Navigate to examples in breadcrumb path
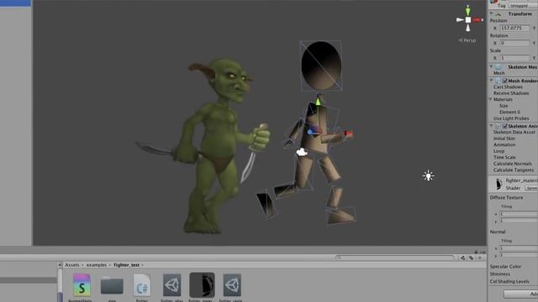The width and height of the screenshot is (538, 302). click(97, 265)
